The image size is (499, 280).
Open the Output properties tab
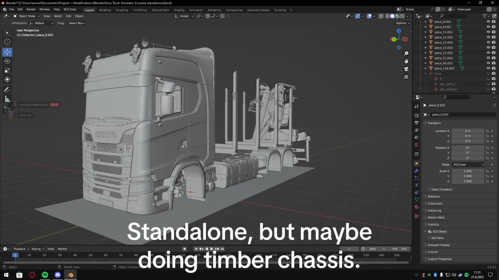pyautogui.click(x=417, y=123)
